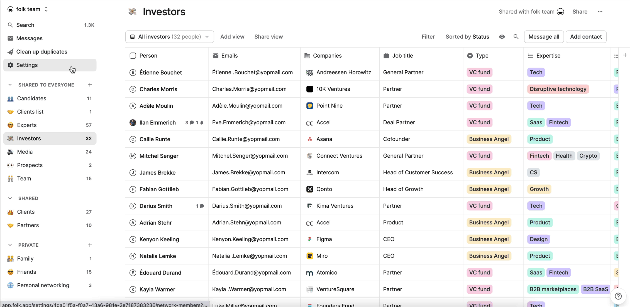Toggle column visibility with the eye icon

pos(502,37)
